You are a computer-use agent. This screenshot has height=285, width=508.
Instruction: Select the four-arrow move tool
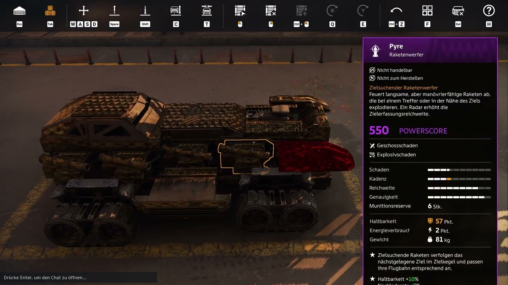coord(83,11)
